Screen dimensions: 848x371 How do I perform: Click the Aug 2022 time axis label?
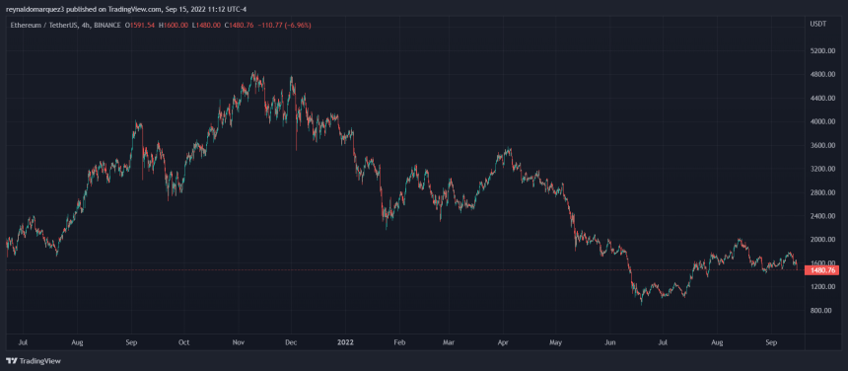[717, 342]
